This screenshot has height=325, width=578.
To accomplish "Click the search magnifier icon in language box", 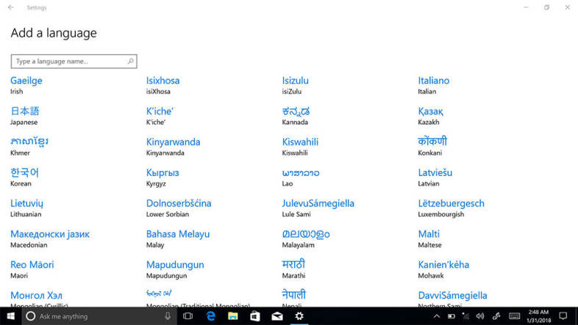I will click(x=131, y=62).
